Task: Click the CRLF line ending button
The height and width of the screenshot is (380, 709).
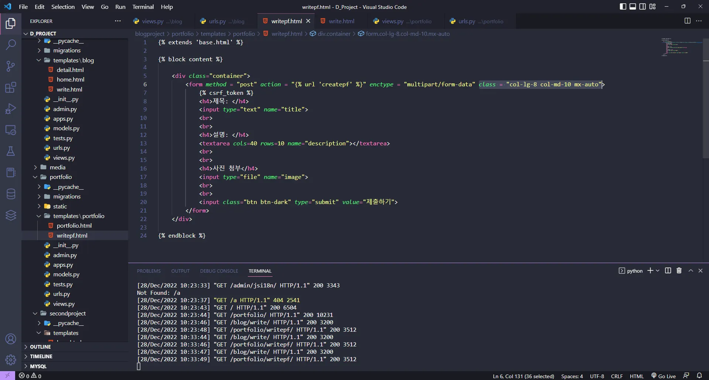Action: pyautogui.click(x=617, y=376)
